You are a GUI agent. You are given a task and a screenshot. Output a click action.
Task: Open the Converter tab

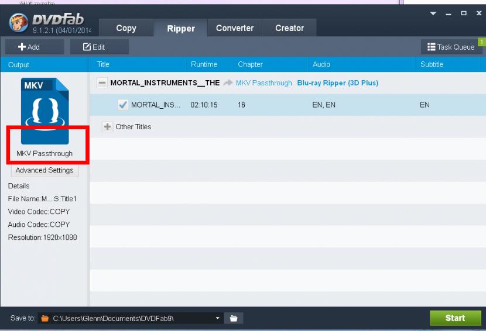[x=235, y=28]
